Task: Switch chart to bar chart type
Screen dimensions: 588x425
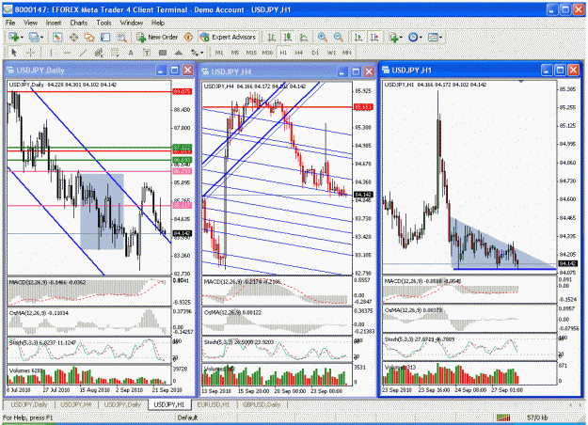Action: tap(272, 37)
